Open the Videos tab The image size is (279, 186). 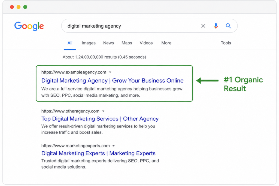pos(146,43)
